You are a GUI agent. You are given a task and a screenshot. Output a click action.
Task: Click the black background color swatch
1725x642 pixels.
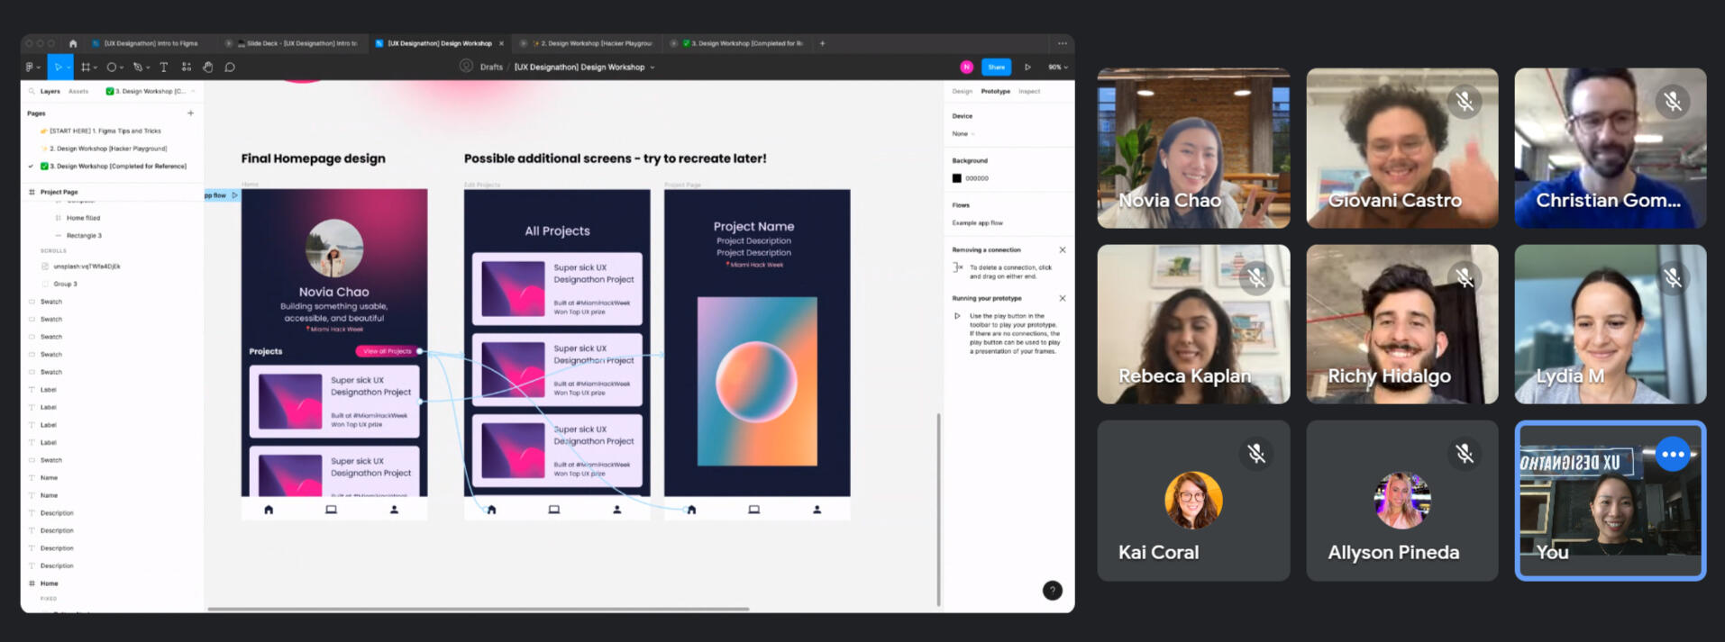coord(957,178)
